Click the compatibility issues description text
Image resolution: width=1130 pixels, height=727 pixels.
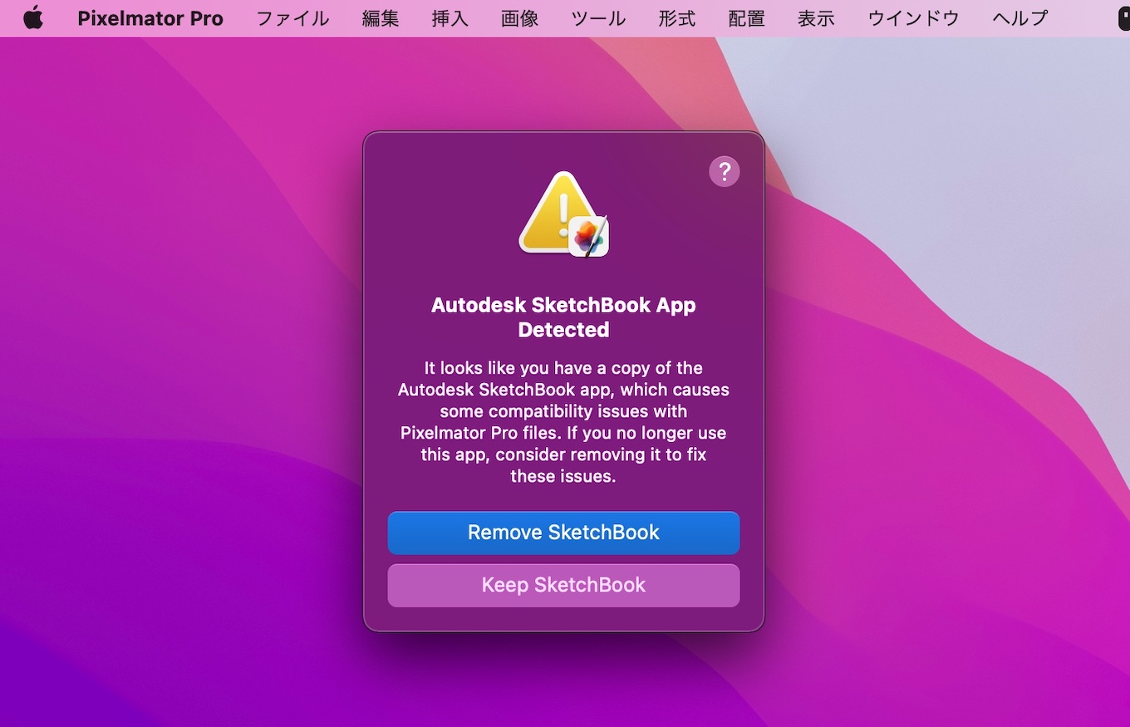point(563,422)
